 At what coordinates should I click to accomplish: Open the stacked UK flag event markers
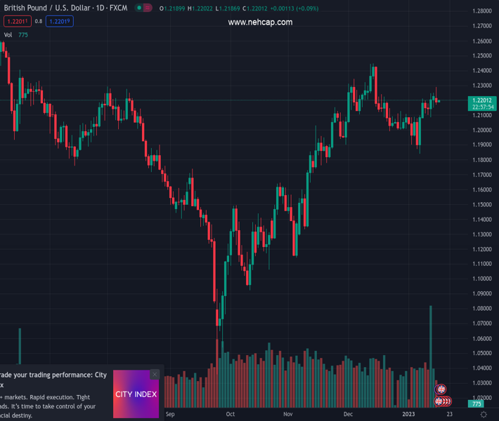[442, 401]
